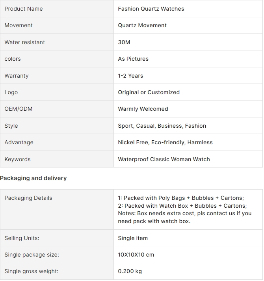Click the 30M water resistance value
The width and height of the screenshot is (264, 281).
[x=125, y=42]
